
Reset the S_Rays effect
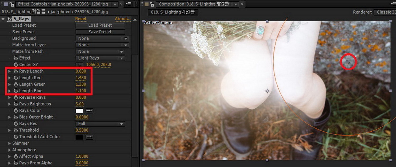(81, 19)
